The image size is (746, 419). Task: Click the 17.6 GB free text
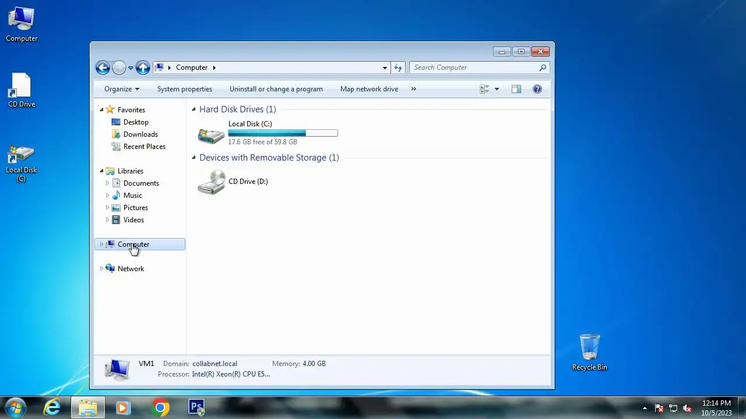pyautogui.click(x=262, y=141)
